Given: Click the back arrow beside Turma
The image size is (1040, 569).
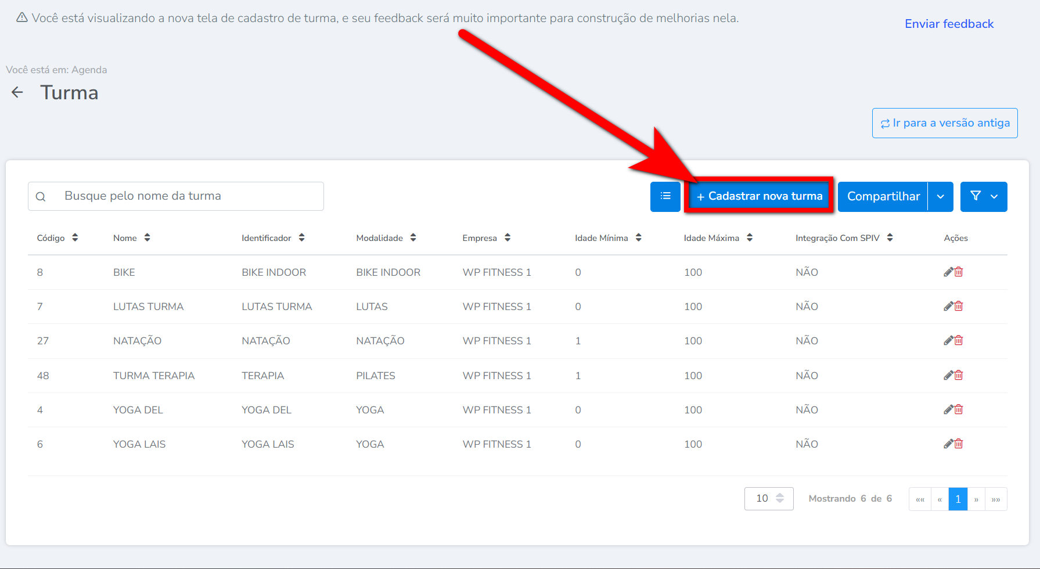Looking at the screenshot, I should [x=17, y=92].
